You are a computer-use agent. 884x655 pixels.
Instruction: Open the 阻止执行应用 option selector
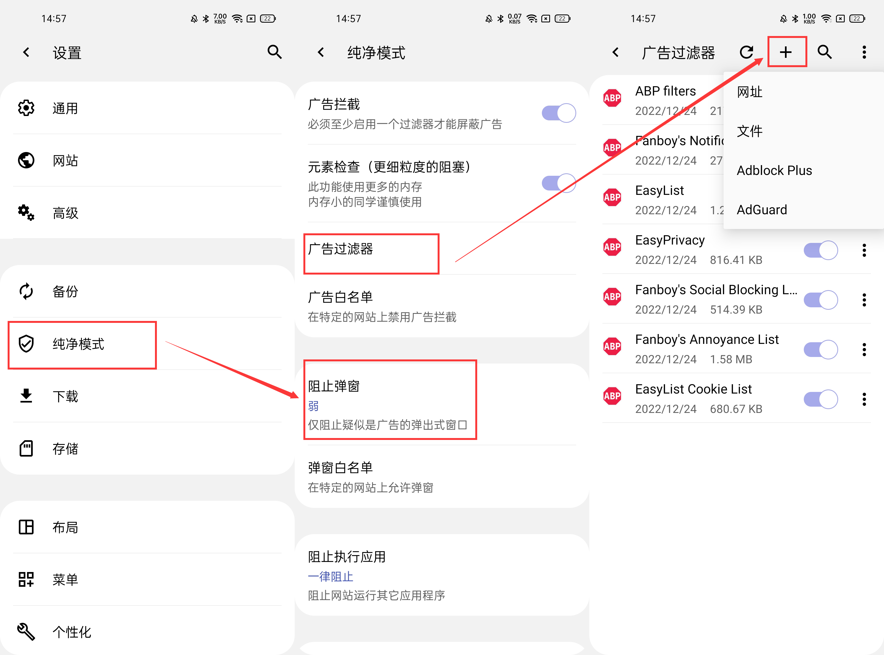(x=442, y=576)
